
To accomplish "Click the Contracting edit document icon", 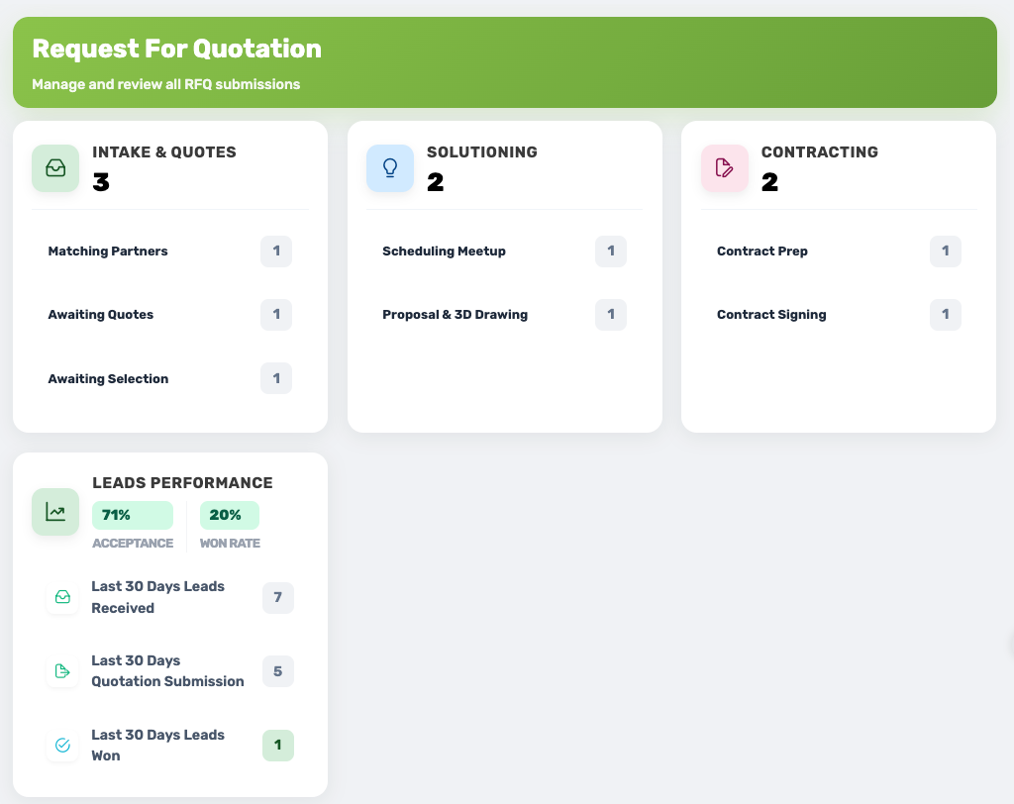I will pos(725,168).
